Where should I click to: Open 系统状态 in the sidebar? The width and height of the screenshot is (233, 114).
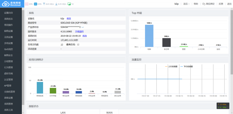pyautogui.click(x=8, y=19)
